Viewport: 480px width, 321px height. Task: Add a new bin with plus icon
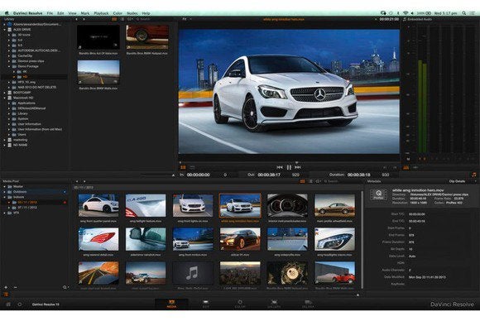(6, 287)
